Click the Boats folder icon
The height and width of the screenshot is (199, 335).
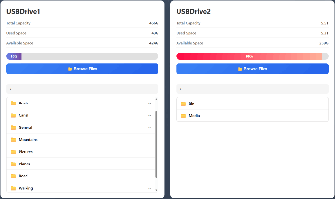coord(13,103)
